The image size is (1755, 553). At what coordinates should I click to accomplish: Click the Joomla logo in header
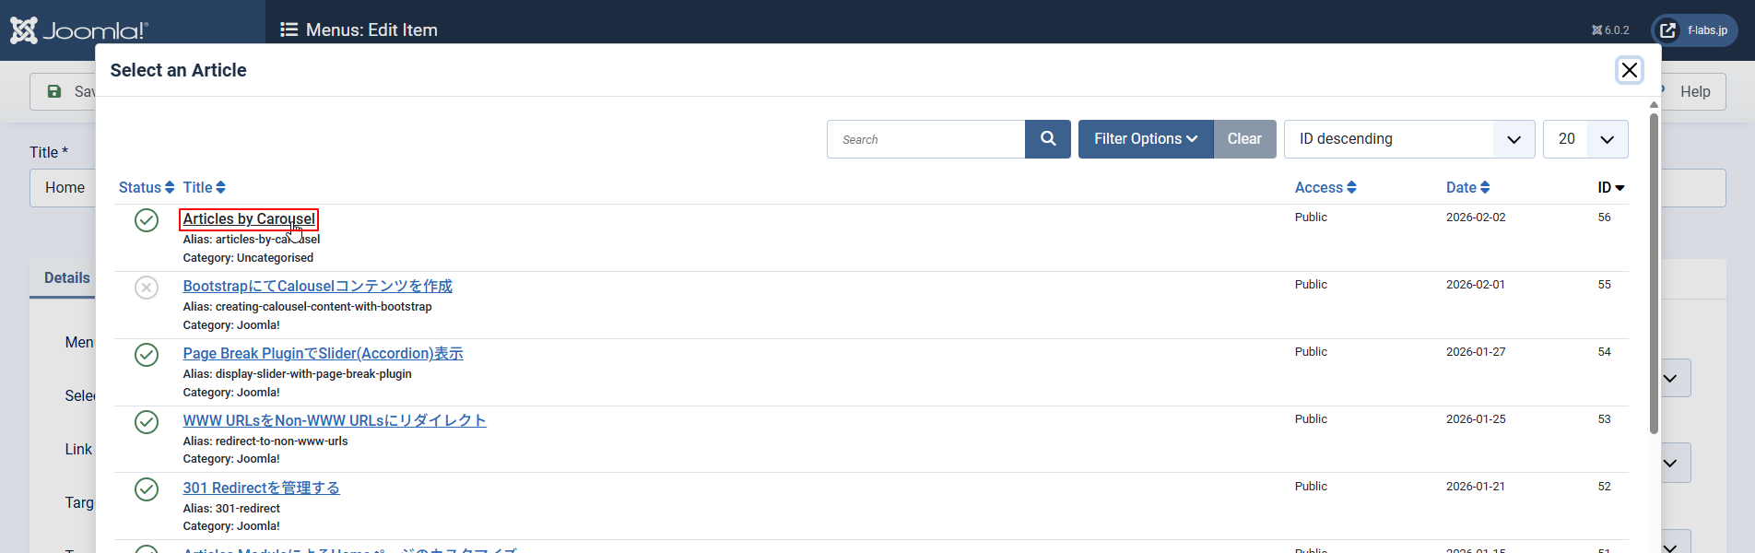(79, 30)
